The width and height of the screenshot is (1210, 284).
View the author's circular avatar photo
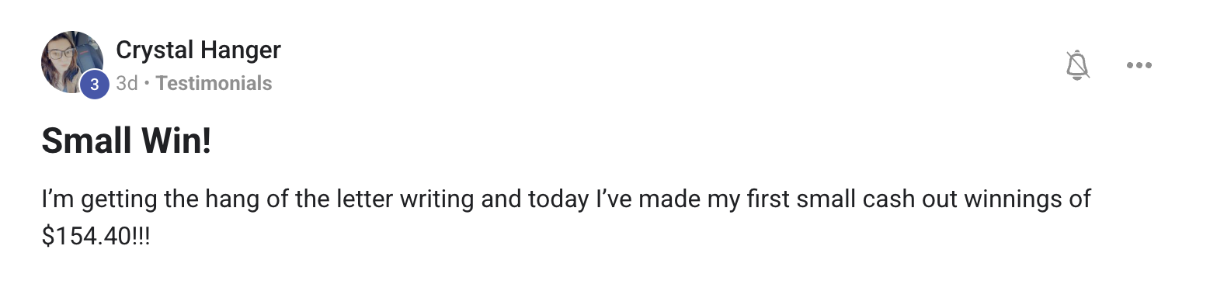point(71,62)
